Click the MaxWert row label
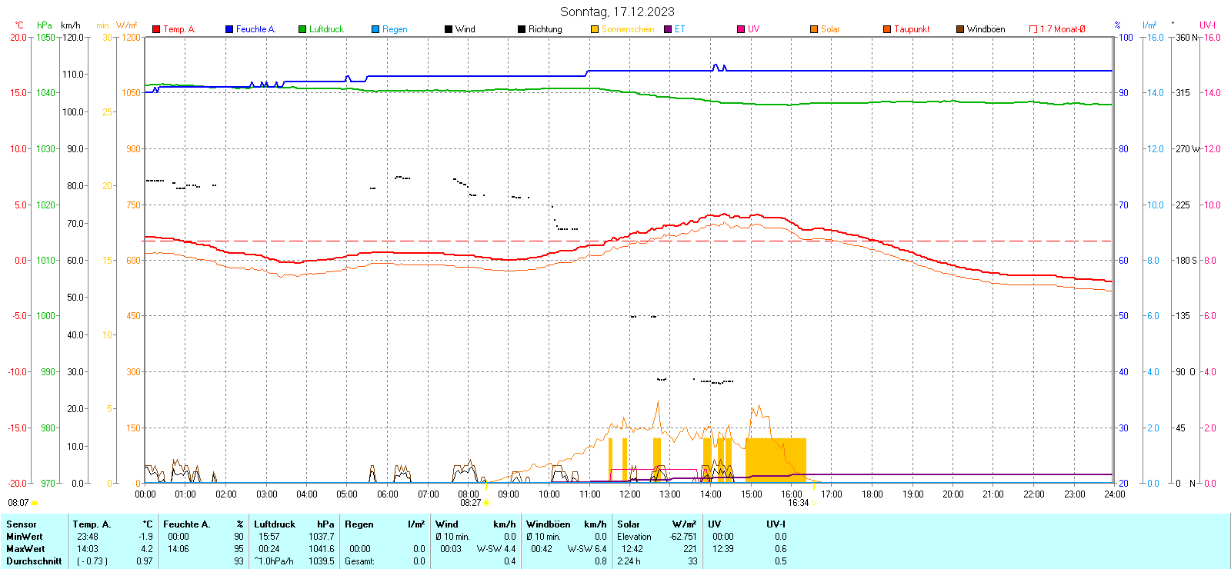Viewport: 1231px width, 569px height. [x=25, y=549]
